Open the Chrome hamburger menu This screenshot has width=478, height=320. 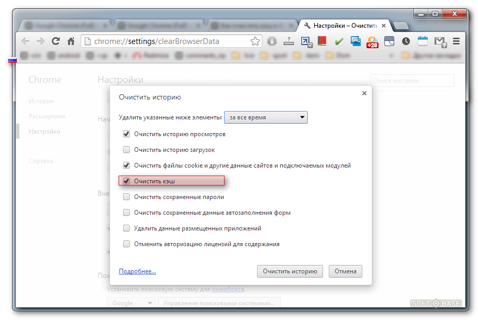456,41
